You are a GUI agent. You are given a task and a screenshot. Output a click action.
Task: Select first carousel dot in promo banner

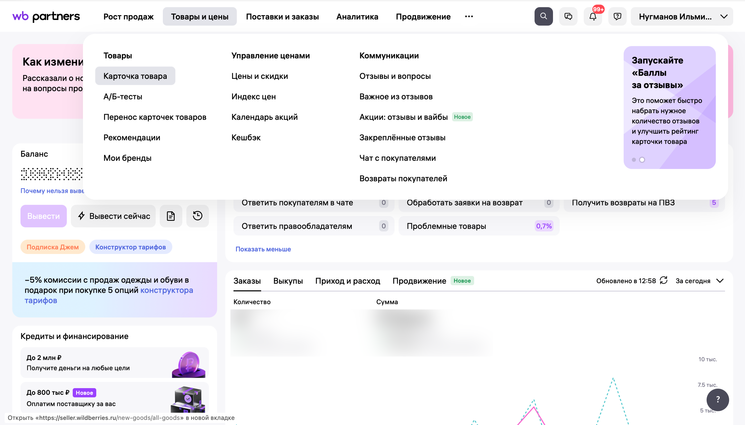tap(634, 160)
